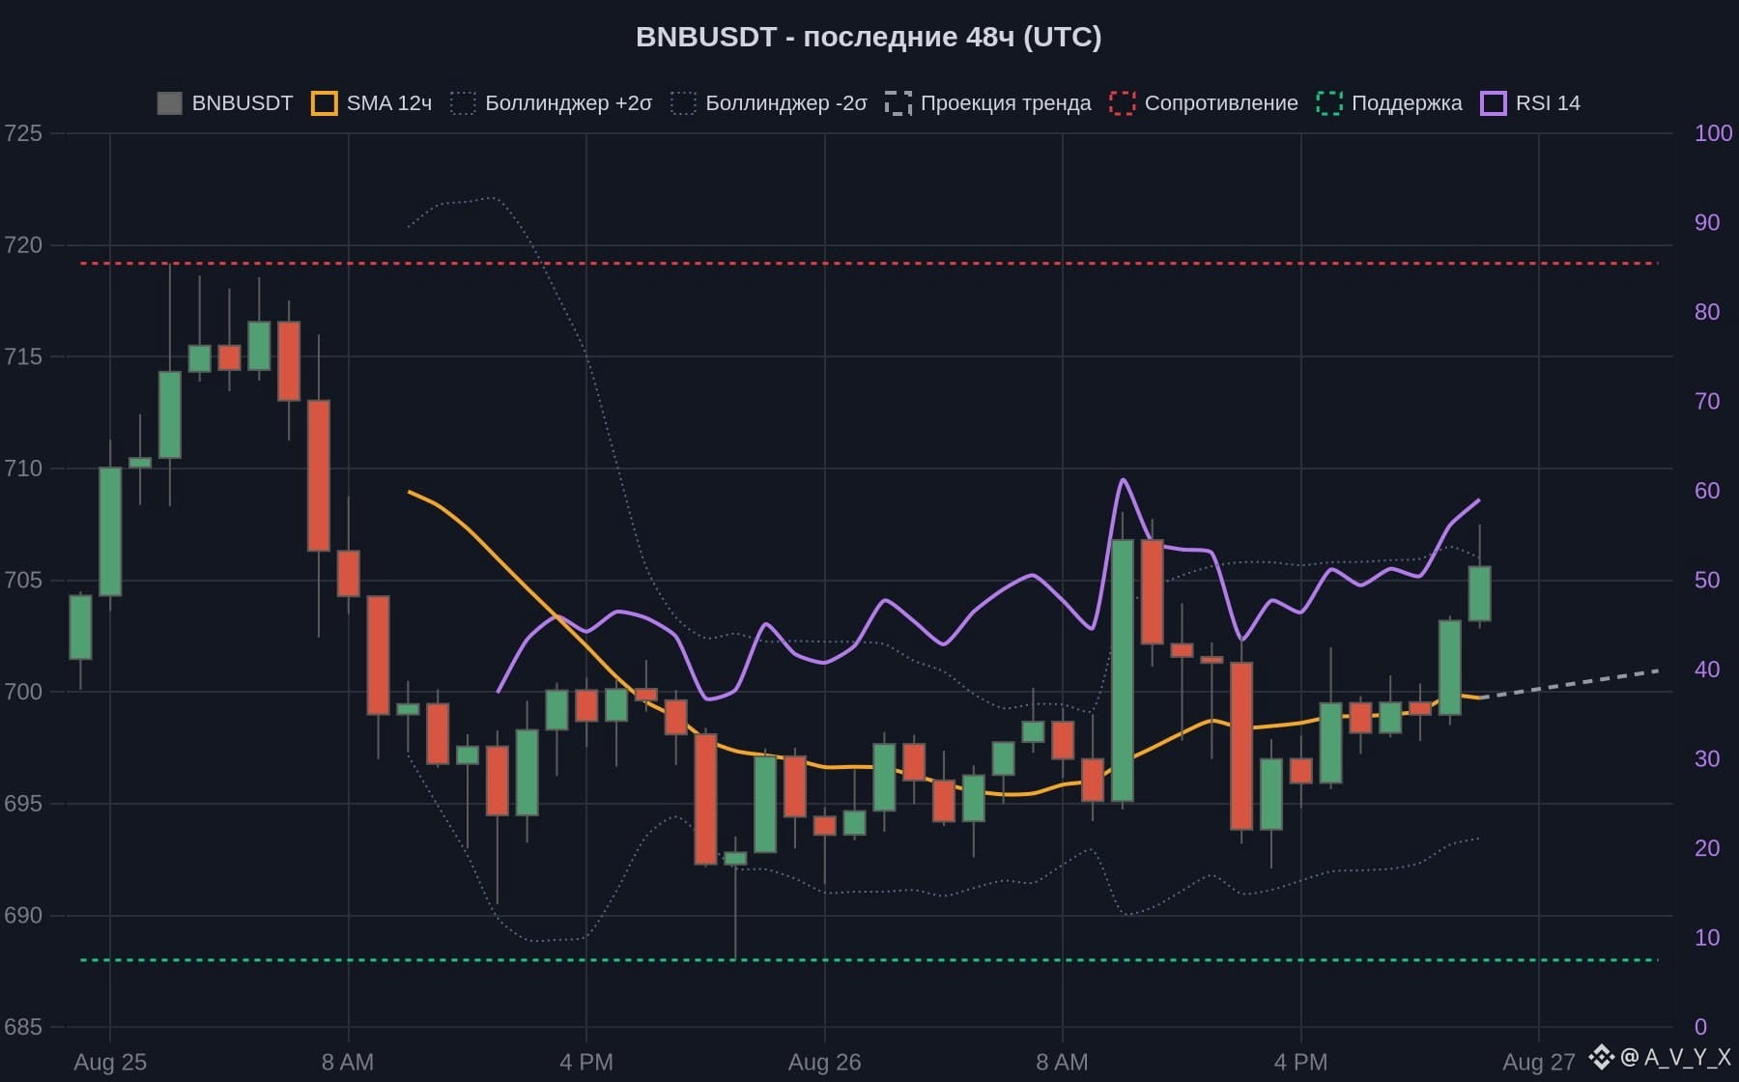Hide the Боллинджер +2σ band
The image size is (1739, 1082).
[x=551, y=103]
